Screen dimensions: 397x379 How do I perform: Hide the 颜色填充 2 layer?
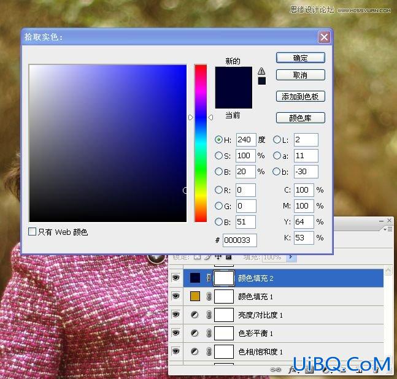(175, 278)
